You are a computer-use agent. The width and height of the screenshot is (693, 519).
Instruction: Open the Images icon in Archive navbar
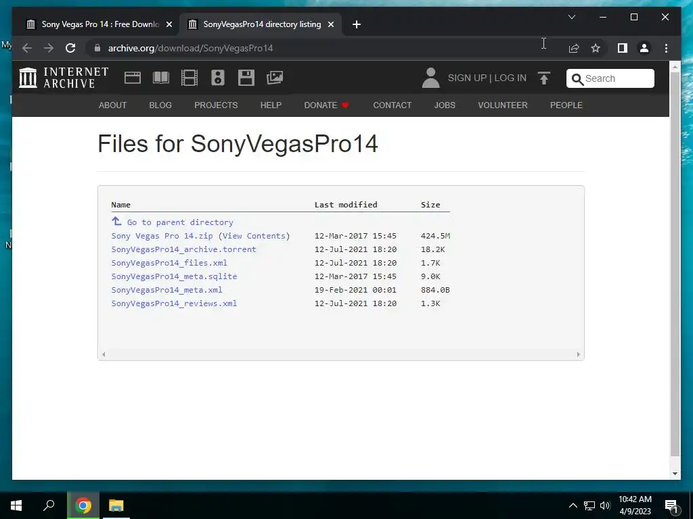[275, 78]
